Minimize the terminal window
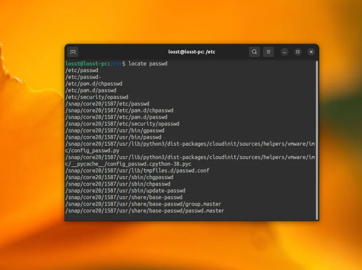362x270 pixels. [x=284, y=52]
